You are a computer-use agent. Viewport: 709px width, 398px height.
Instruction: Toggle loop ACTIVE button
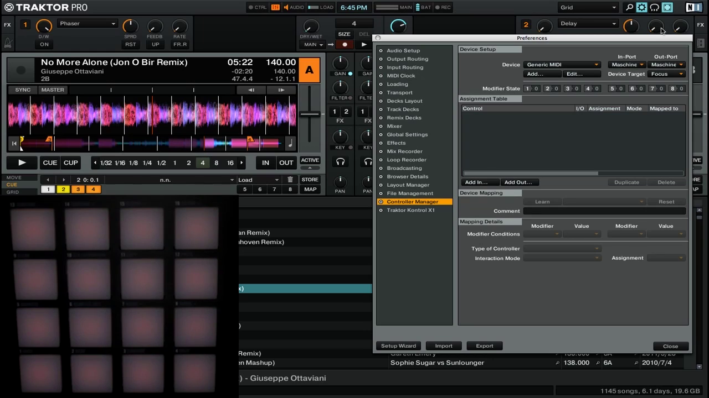pyautogui.click(x=310, y=160)
